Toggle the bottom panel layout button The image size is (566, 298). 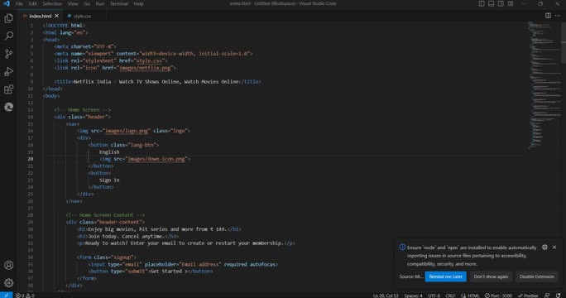pyautogui.click(x=492, y=3)
